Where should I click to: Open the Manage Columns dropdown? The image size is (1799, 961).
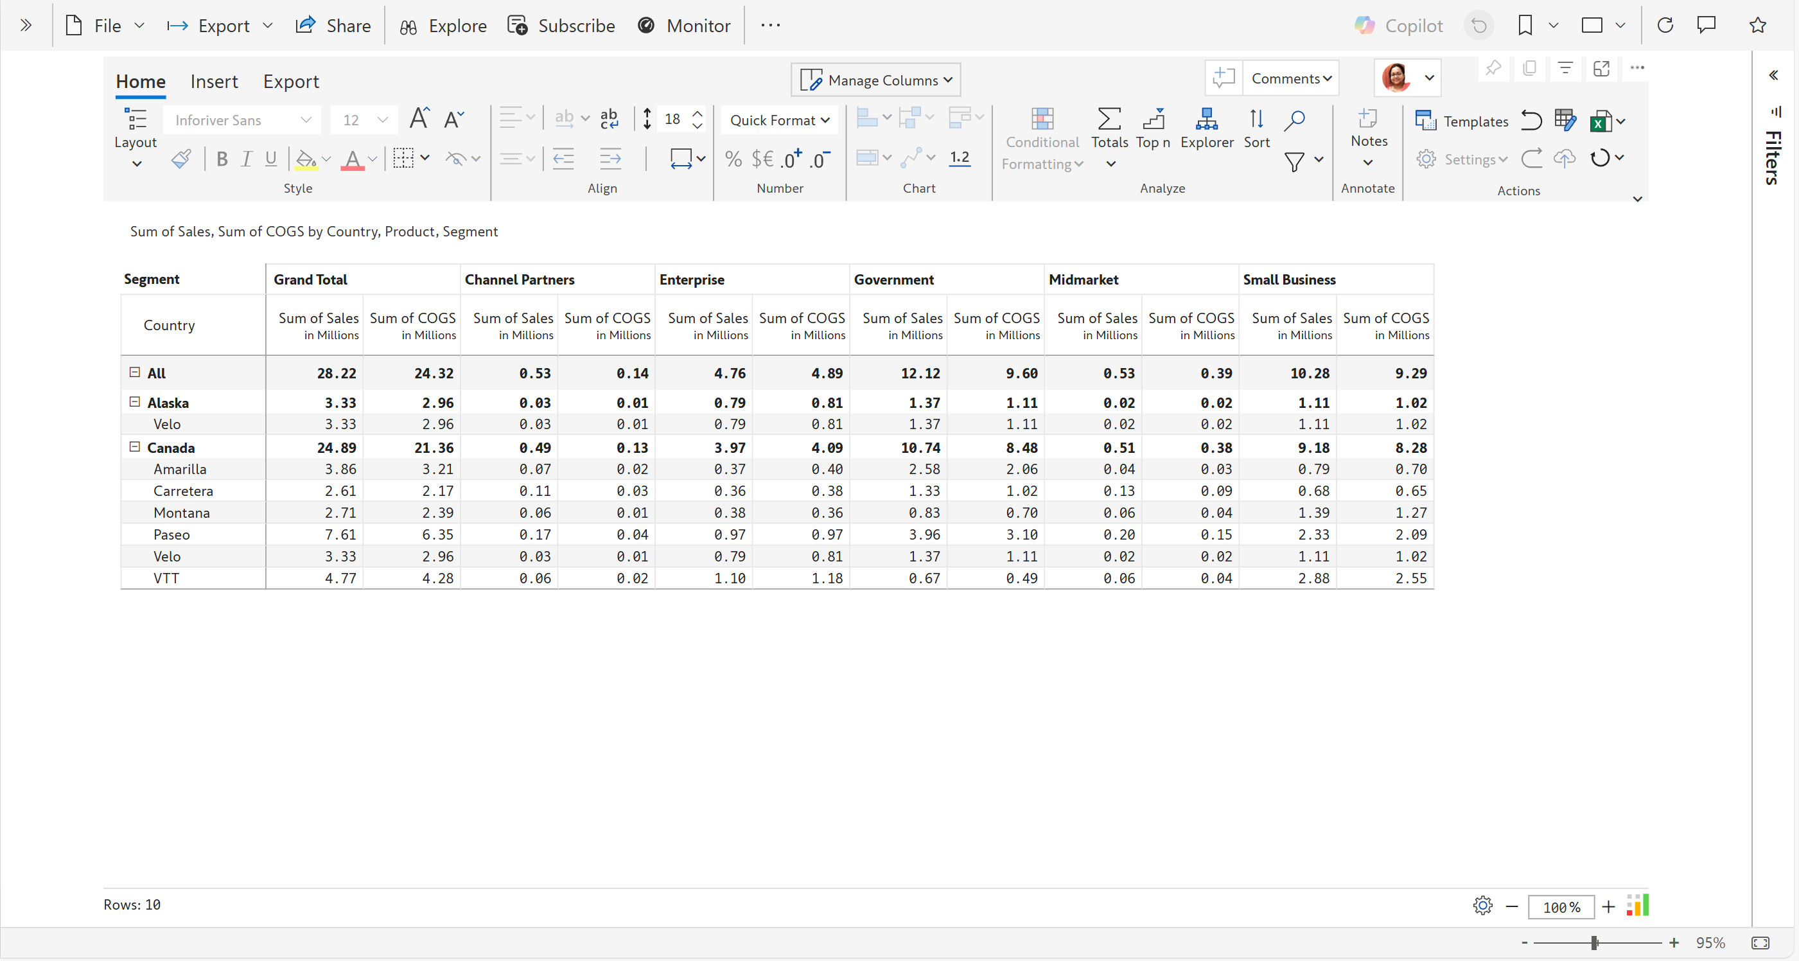tap(876, 80)
